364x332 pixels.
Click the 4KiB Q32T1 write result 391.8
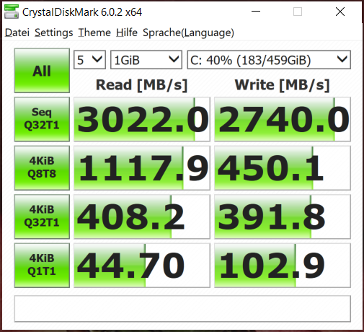point(283,217)
